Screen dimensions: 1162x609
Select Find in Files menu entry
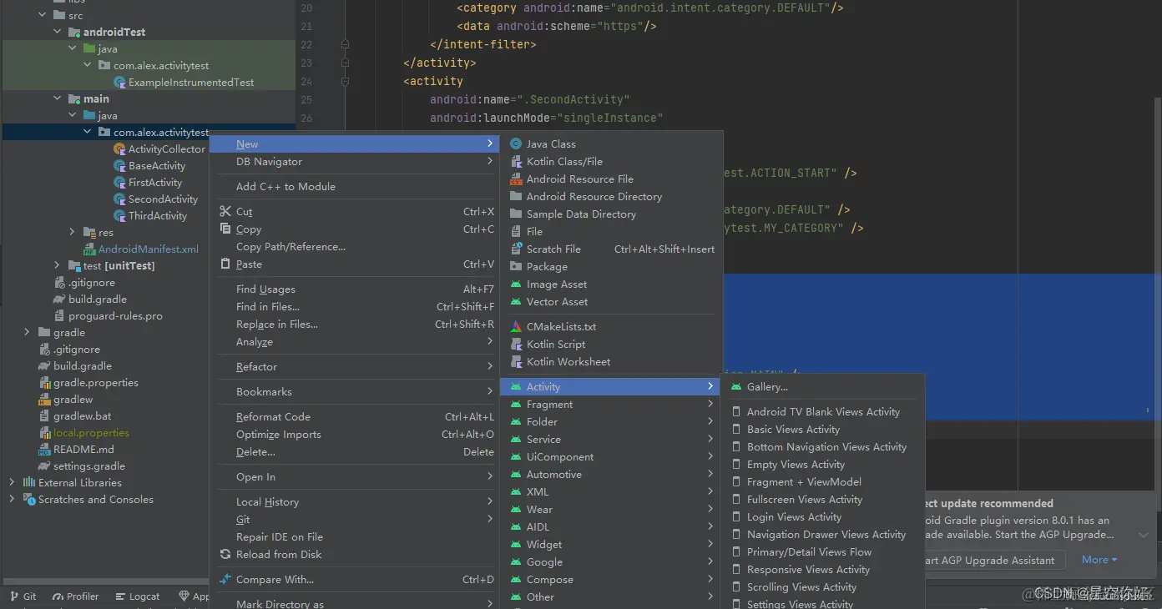354,307
